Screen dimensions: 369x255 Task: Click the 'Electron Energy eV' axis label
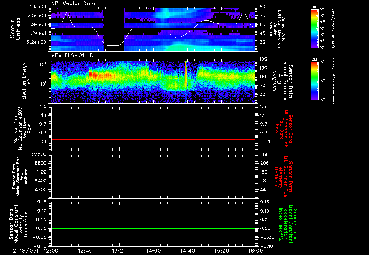click(x=27, y=81)
